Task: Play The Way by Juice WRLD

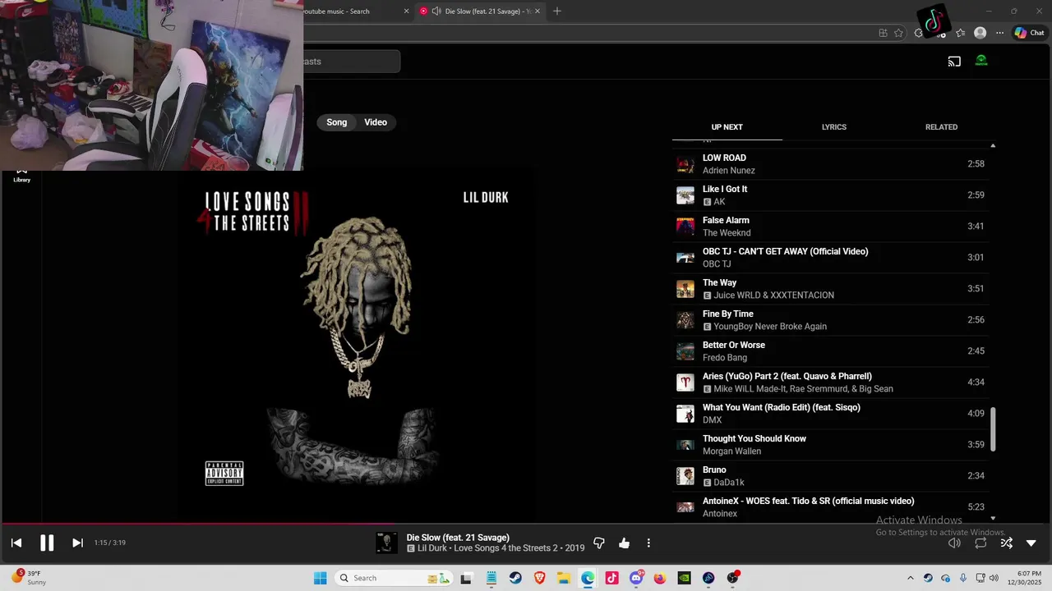Action: click(x=830, y=289)
